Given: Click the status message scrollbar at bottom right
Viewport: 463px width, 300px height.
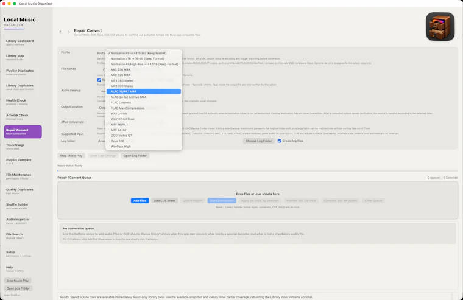Looking at the screenshot, I should coord(452,296).
